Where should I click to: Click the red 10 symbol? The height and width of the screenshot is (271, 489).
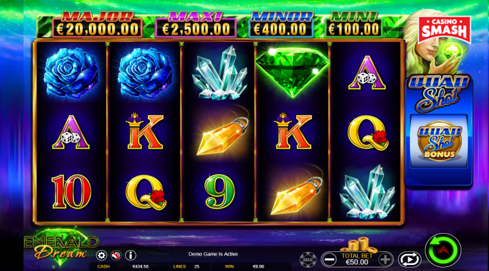tap(71, 191)
